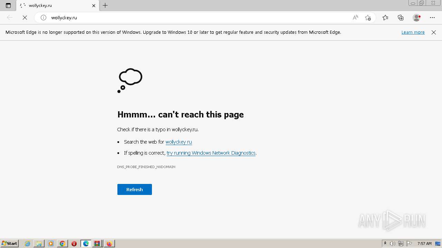Click the Show desktop tray button

pyautogui.click(x=438, y=244)
